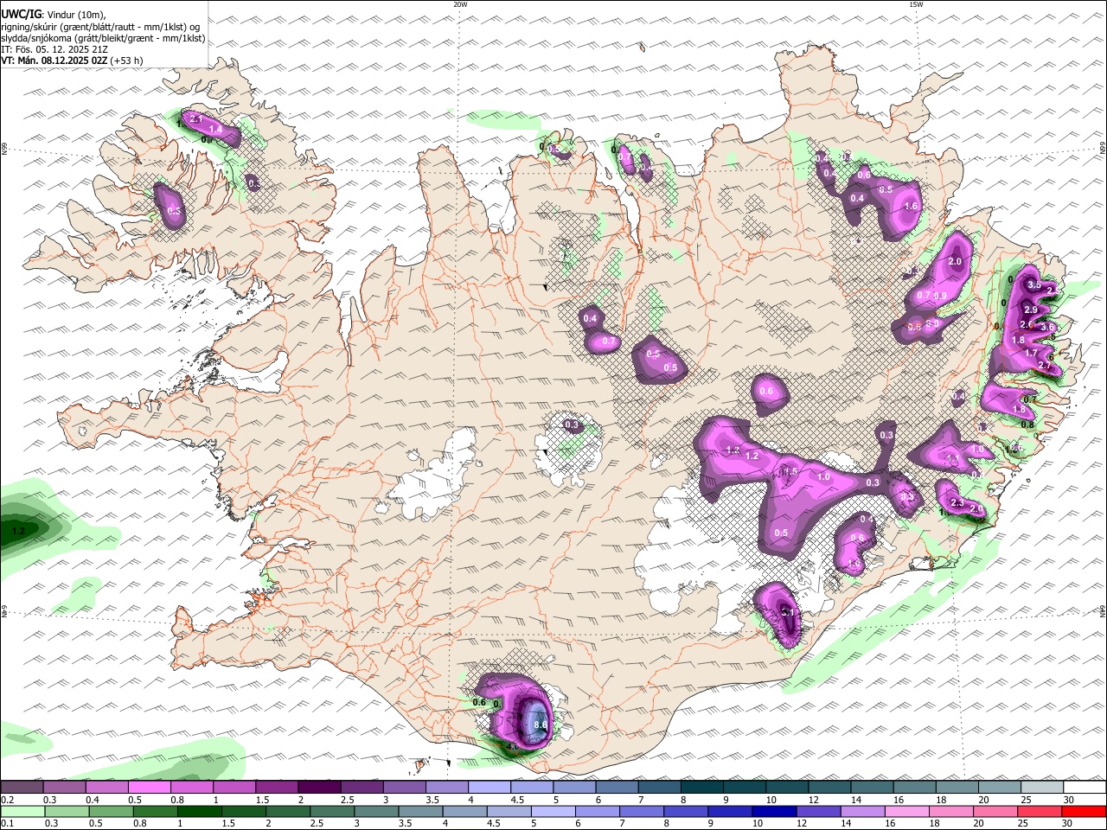Click the 'IT: Fös. 05. 12. 2025 21Z' line
This screenshot has height=830, width=1107.
point(54,49)
